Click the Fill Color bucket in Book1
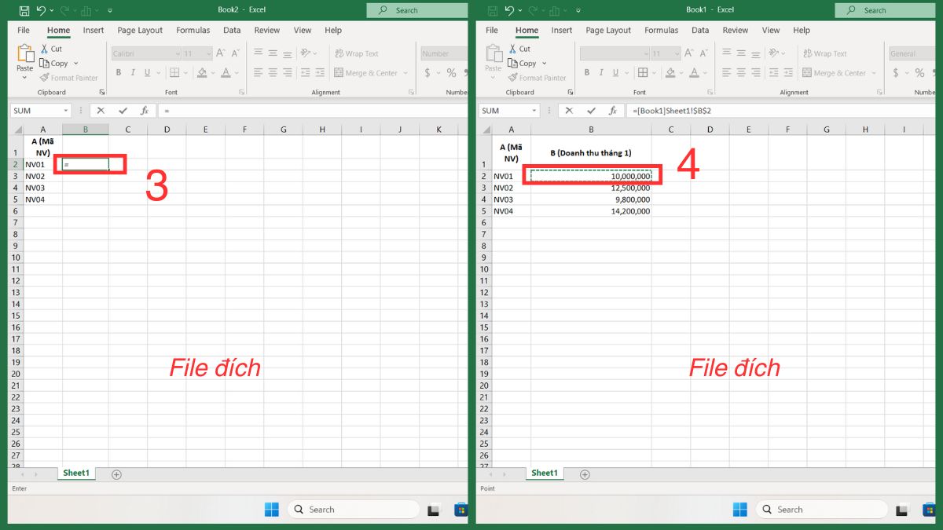Image resolution: width=943 pixels, height=530 pixels. coord(670,72)
